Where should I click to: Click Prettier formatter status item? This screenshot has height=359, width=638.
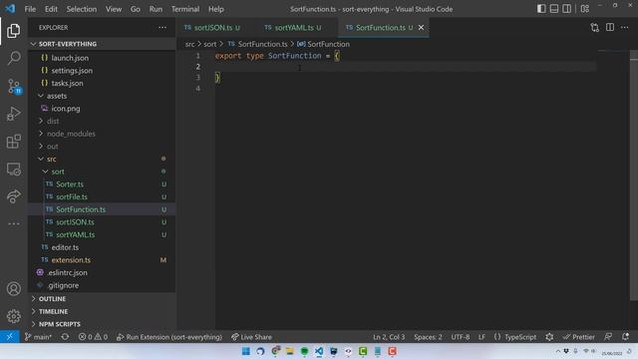coord(578,337)
